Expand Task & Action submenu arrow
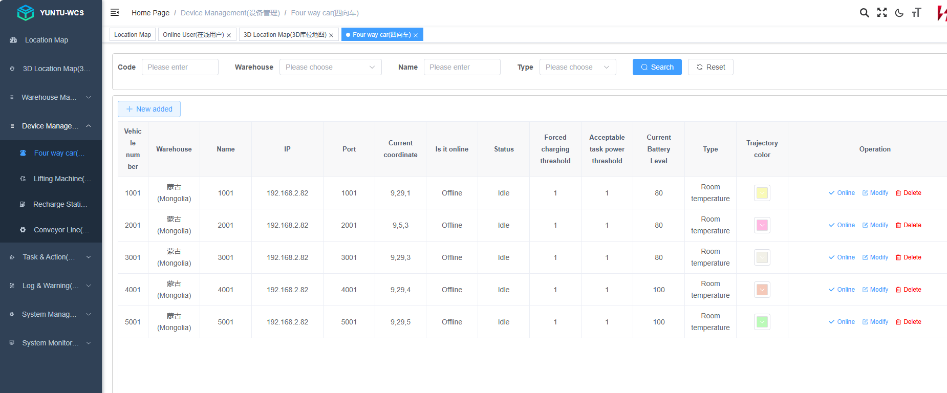Screen dimensions: 947x393 click(89, 257)
